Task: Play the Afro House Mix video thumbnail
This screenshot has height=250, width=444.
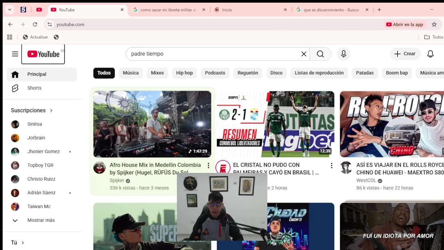Action: pos(152,124)
